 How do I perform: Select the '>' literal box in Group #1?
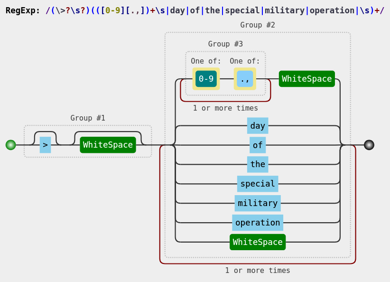(x=45, y=145)
